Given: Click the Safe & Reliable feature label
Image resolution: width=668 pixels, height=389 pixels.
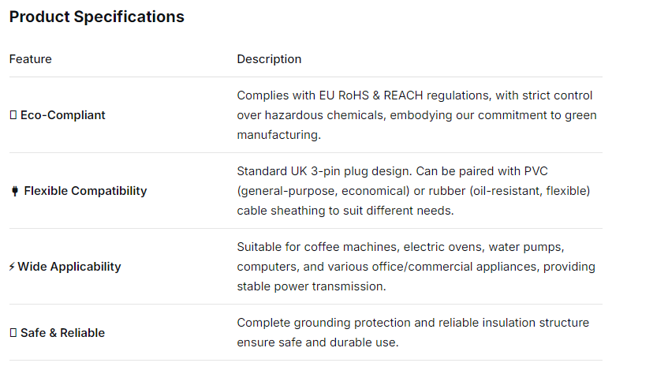Looking at the screenshot, I should click(x=62, y=333).
